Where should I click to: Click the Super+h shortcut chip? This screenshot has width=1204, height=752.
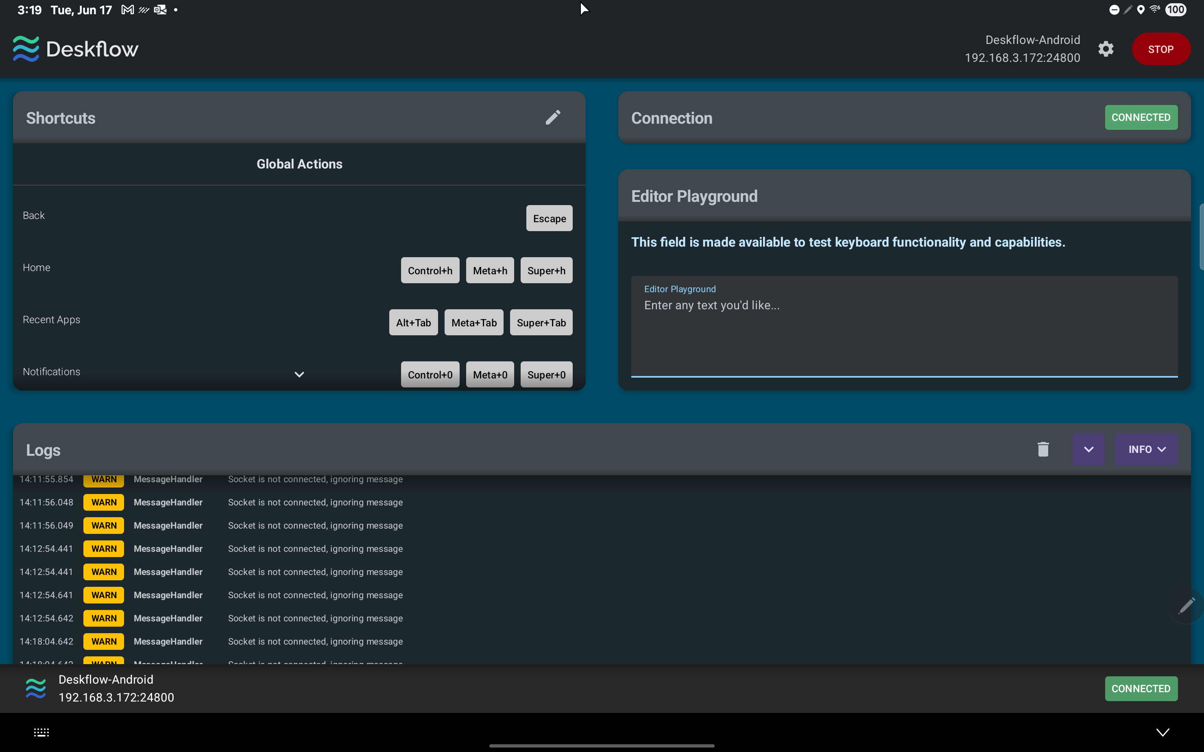(546, 271)
